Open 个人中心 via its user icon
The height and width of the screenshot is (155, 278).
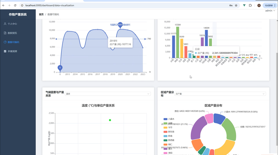pos(5,24)
